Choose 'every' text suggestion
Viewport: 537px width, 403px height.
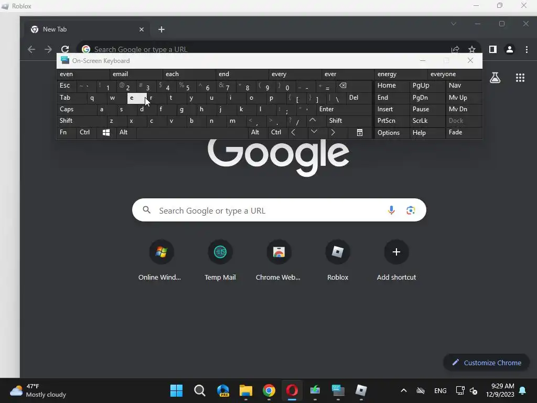point(295,74)
